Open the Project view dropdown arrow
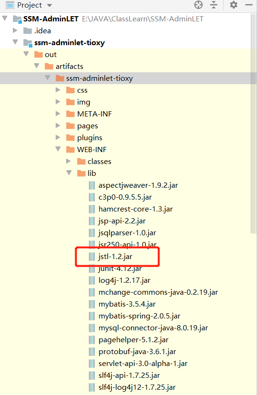Viewport: 257px width, 395px height. pos(49,5)
